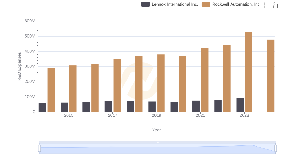Image resolution: width=282 pixels, height=162 pixels.
Task: Toggle Lennox International Inc. legend series
Action: tap(170, 4)
